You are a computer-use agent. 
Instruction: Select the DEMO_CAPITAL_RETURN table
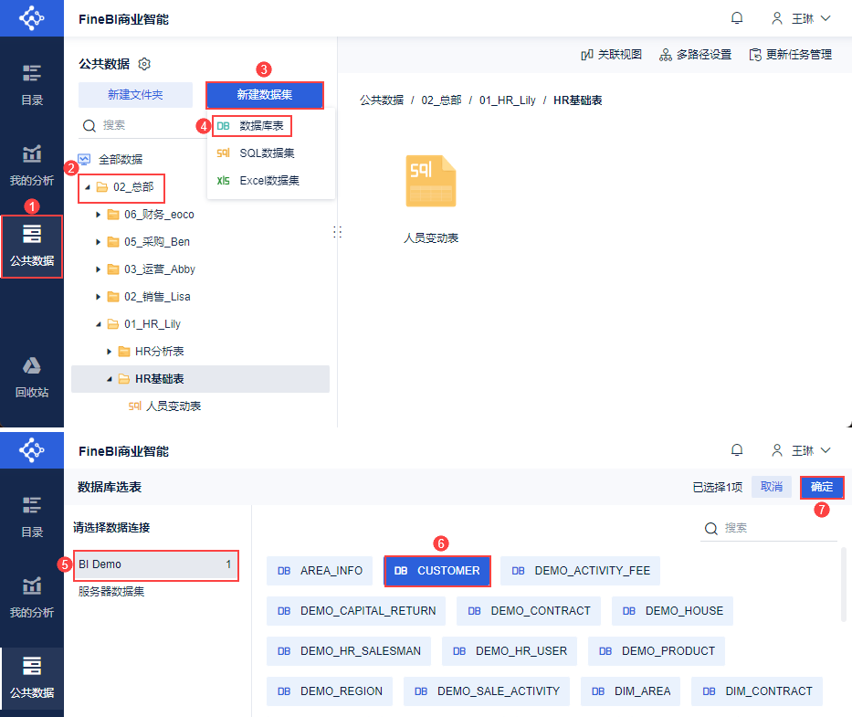click(x=356, y=611)
